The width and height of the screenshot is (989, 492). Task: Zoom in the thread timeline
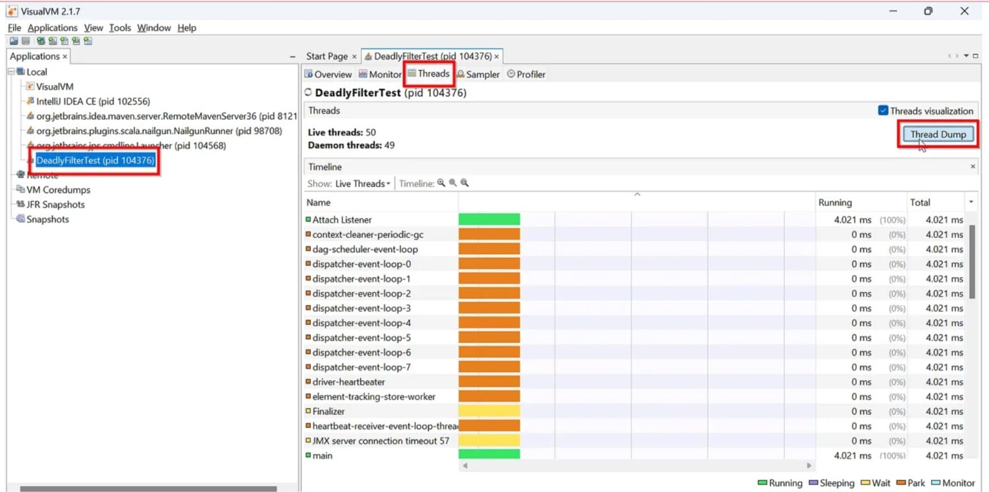441,183
